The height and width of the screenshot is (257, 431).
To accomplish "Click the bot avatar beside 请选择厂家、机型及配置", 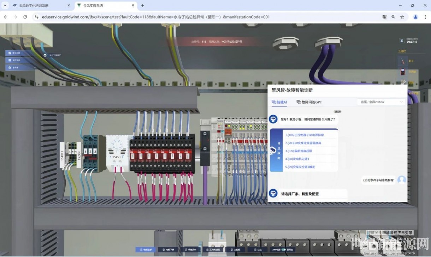I will pyautogui.click(x=273, y=193).
